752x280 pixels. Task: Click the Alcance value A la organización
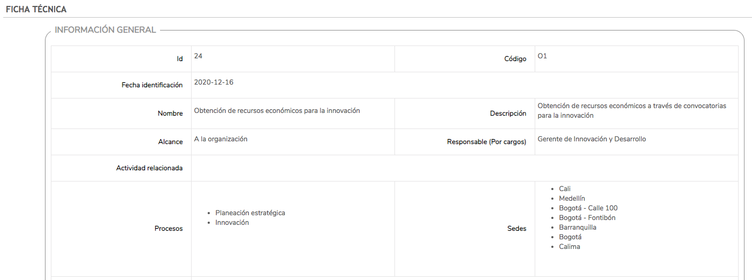[x=221, y=139]
